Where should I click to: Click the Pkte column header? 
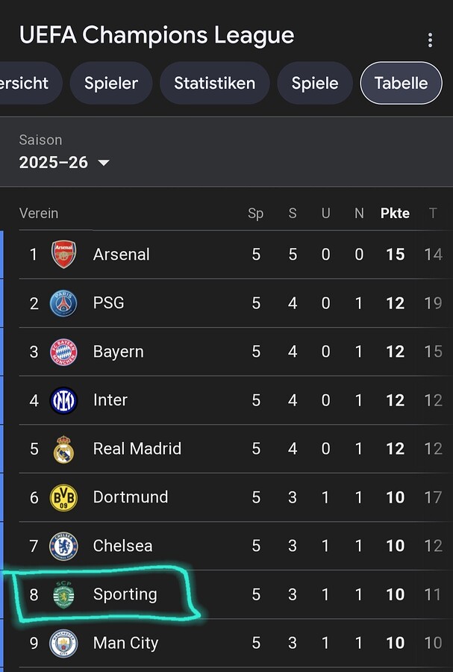[x=395, y=214]
